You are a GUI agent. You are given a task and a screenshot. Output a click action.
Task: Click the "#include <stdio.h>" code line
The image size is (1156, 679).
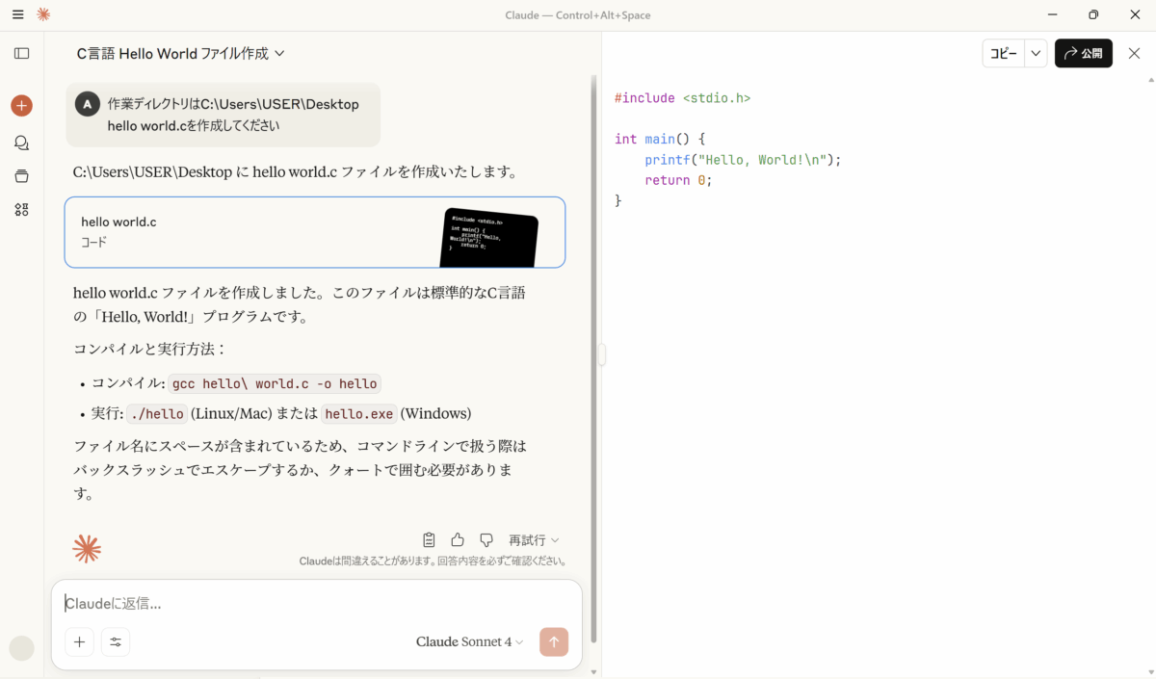(682, 98)
